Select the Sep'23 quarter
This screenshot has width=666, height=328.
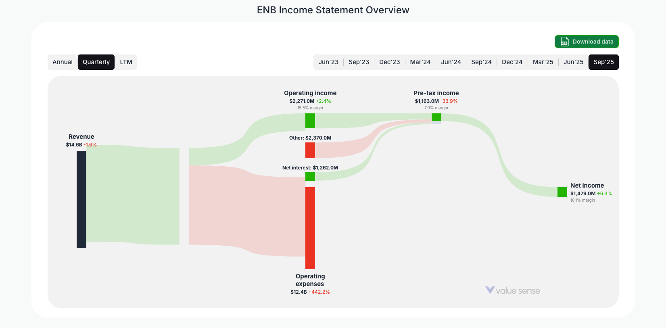click(359, 62)
